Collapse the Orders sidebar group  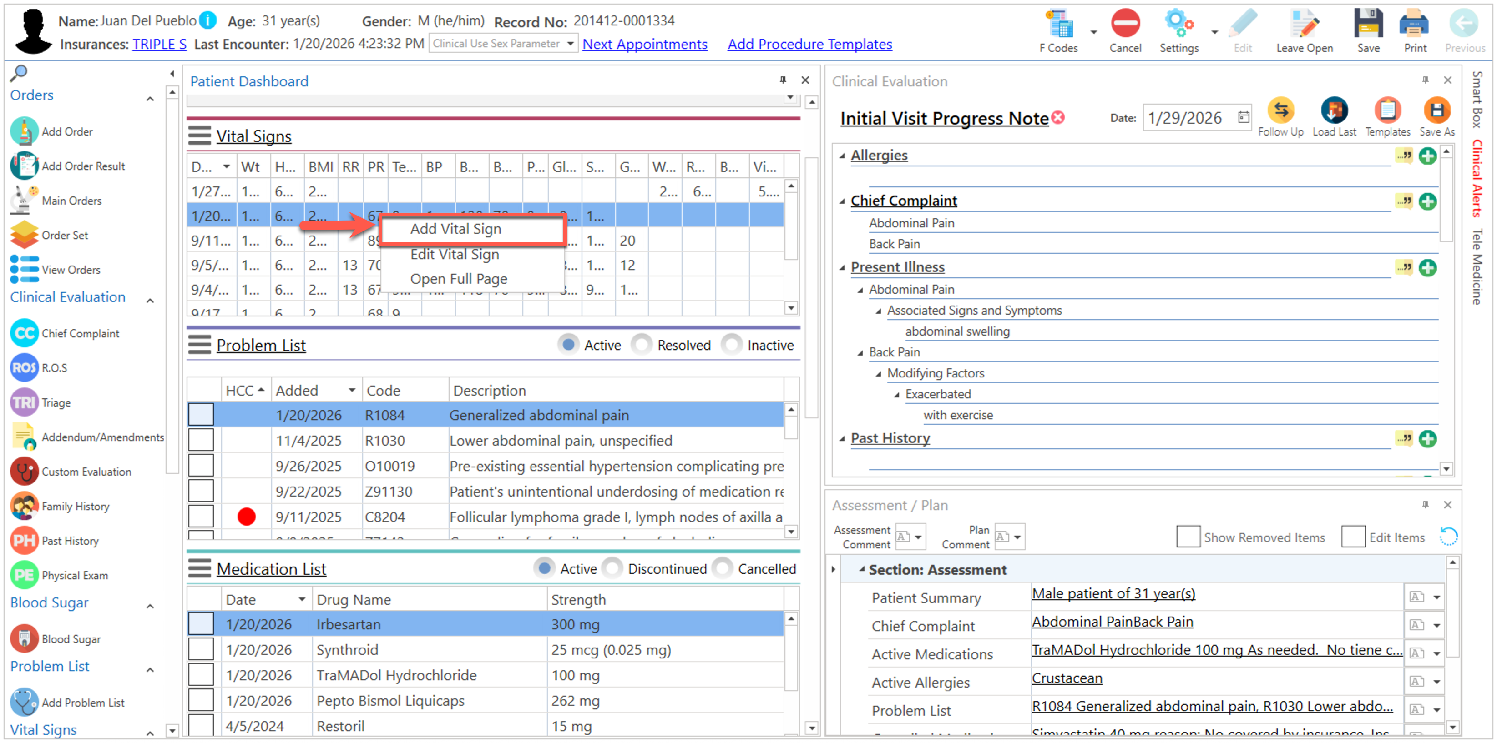(150, 99)
